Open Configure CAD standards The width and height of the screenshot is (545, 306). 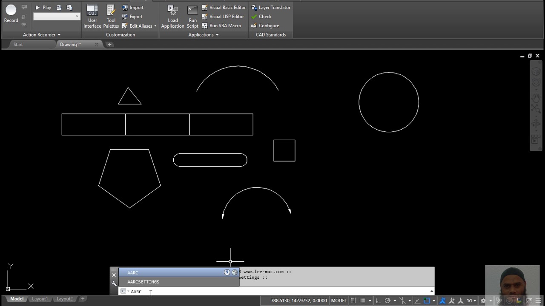(265, 25)
